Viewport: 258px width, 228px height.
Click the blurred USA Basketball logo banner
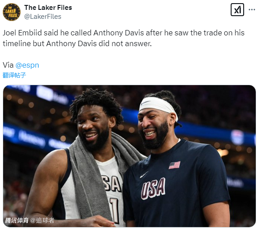[x=237, y=137]
